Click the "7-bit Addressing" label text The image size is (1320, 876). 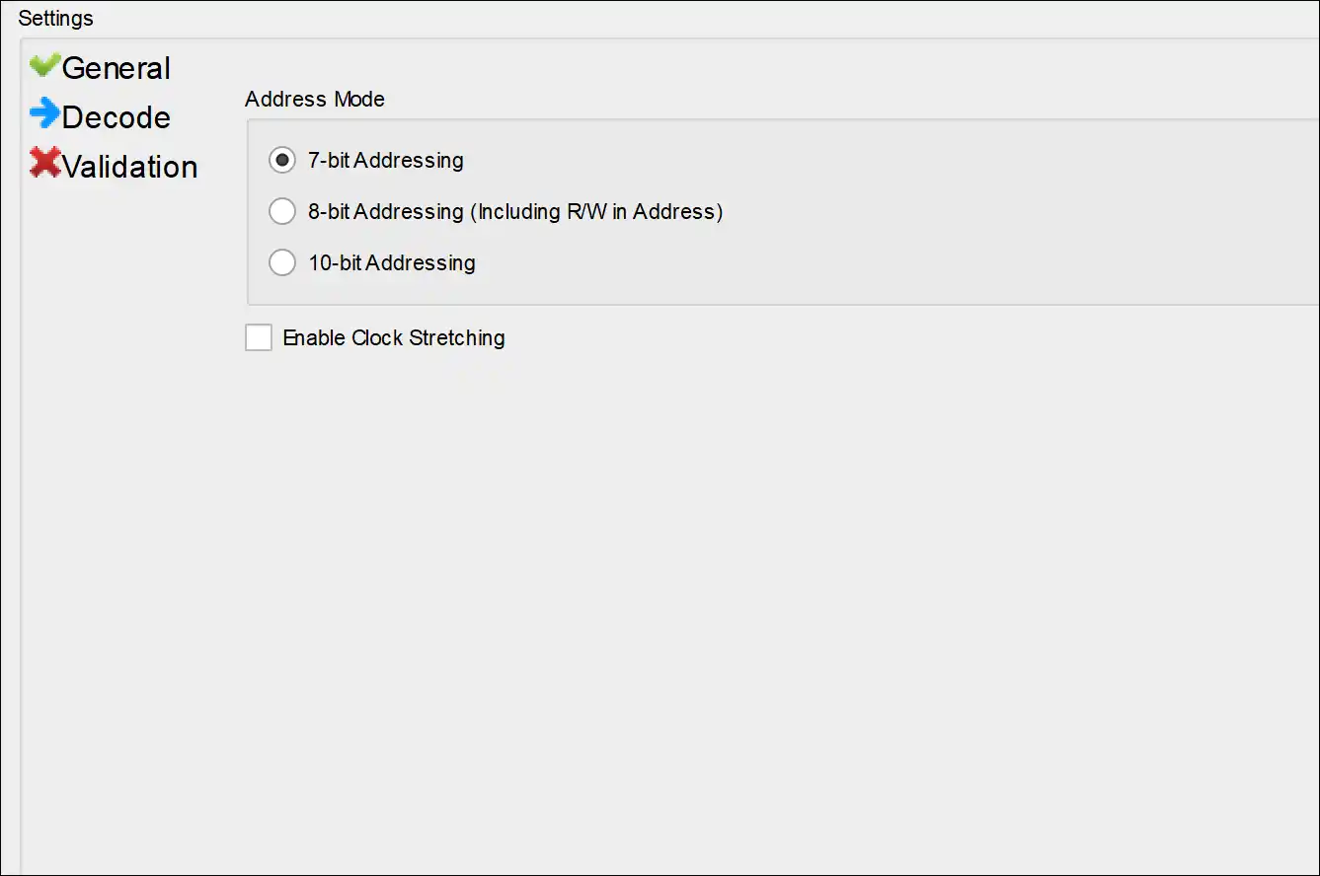pyautogui.click(x=385, y=160)
